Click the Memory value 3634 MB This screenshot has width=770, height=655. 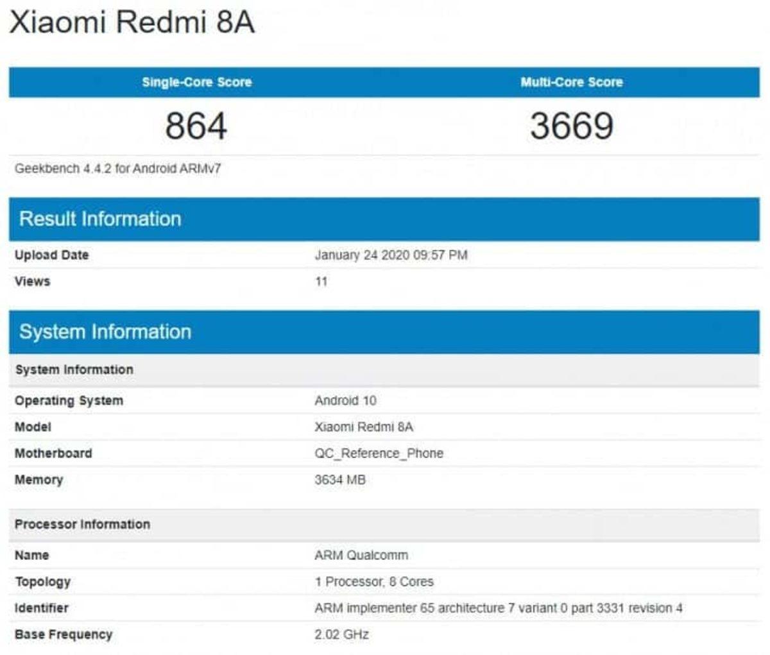339,479
